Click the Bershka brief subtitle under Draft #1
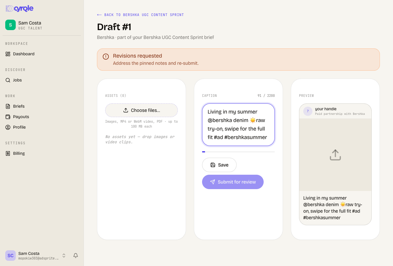 point(156,37)
